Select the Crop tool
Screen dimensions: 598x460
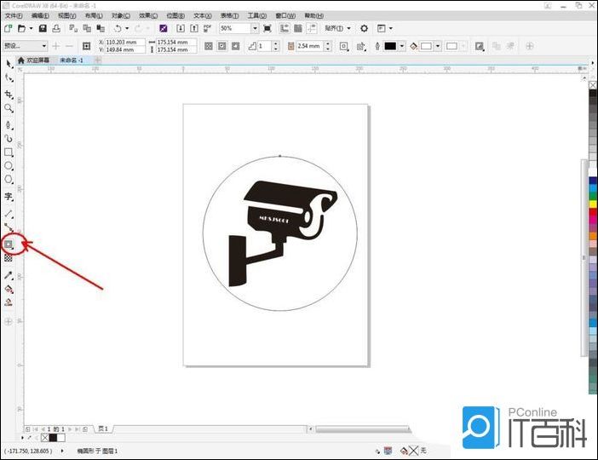9,94
